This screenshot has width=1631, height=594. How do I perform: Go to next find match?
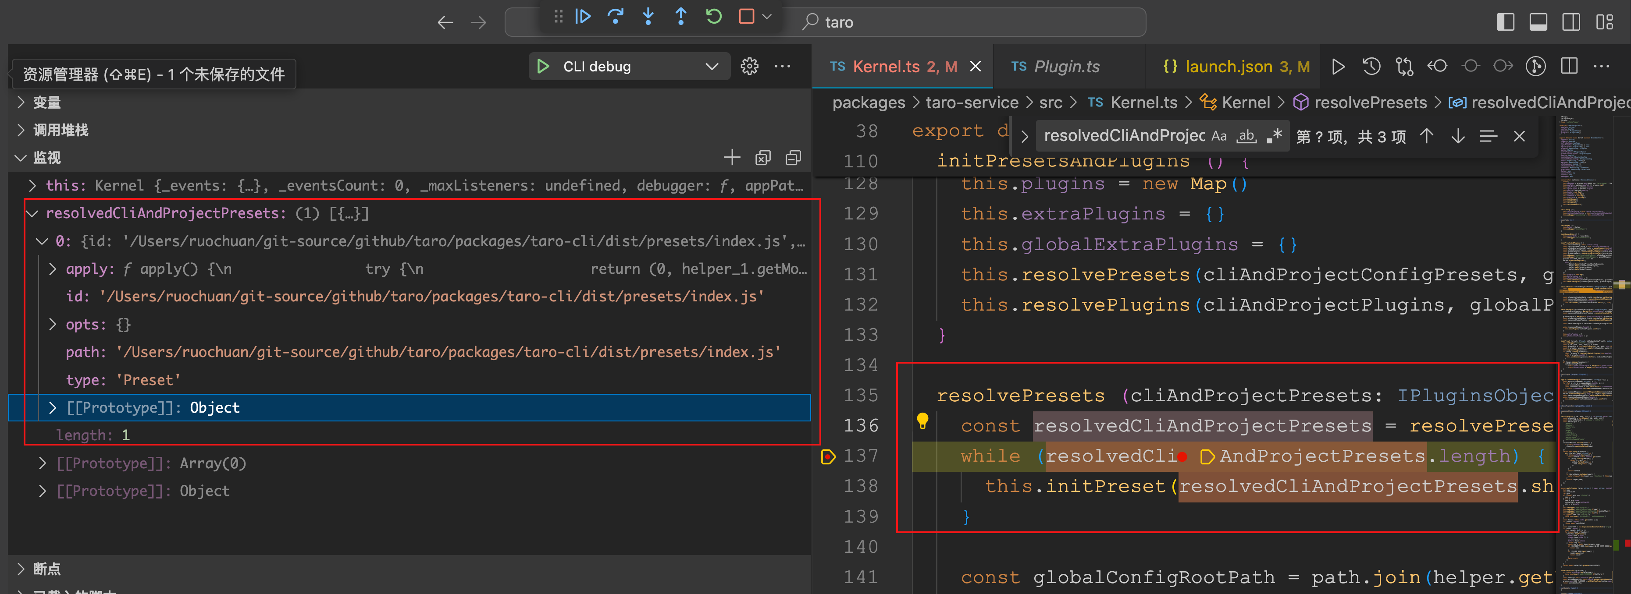pyautogui.click(x=1457, y=136)
